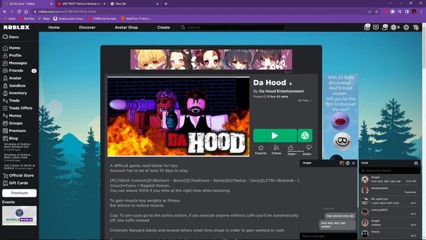The image size is (426, 240).
Task: Open the Create page in top navigation
Action: click(x=163, y=27)
